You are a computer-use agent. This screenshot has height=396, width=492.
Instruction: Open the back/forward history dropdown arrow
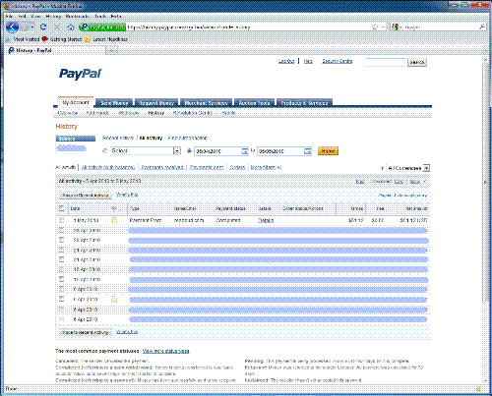(32, 27)
